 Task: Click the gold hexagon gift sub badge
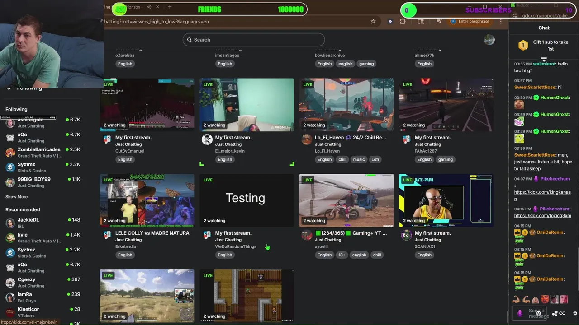pyautogui.click(x=523, y=45)
